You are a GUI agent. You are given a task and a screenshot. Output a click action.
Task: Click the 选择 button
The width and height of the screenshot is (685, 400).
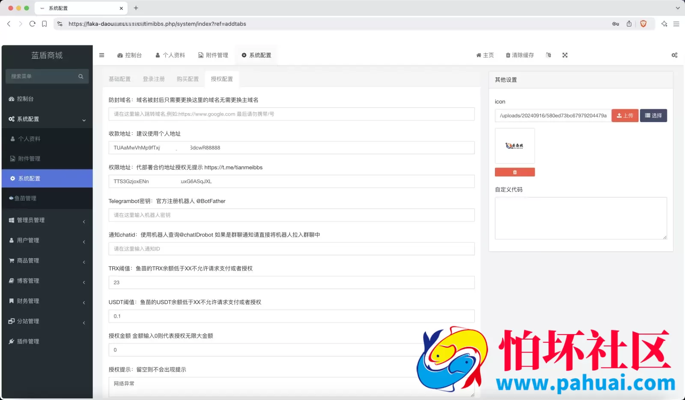653,116
